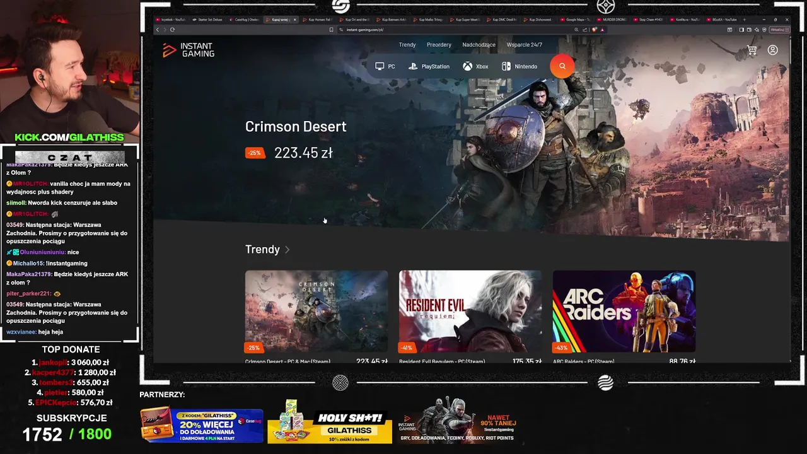The width and height of the screenshot is (807, 454).
Task: Open the Brave shields lion icon
Action: point(595,30)
